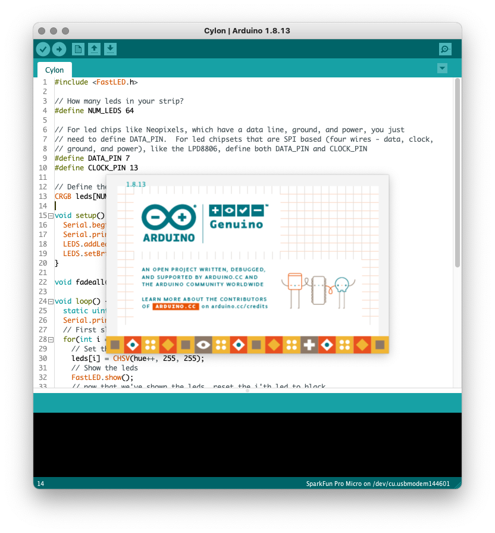Click the orange ARDUINO.CC badge in splash
Image resolution: width=495 pixels, height=533 pixels.
[176, 306]
